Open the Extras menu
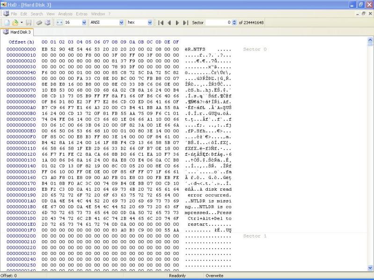 click(x=81, y=14)
